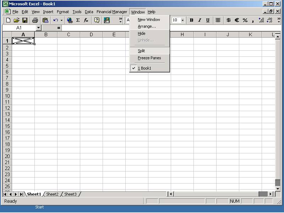Toggle Underline formatting
284x213 pixels.
click(208, 20)
